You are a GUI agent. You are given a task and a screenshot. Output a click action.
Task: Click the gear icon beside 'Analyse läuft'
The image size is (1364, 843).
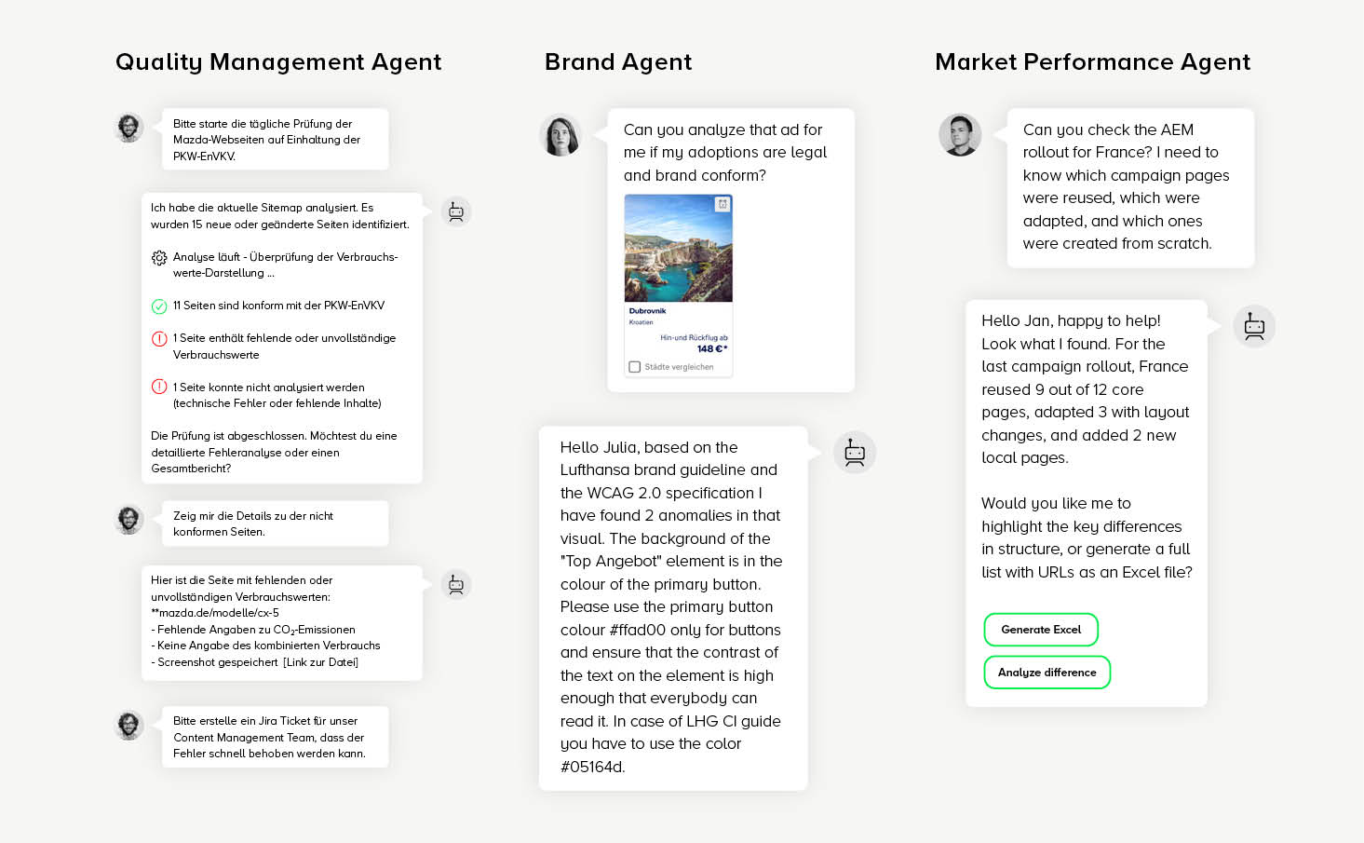click(159, 258)
